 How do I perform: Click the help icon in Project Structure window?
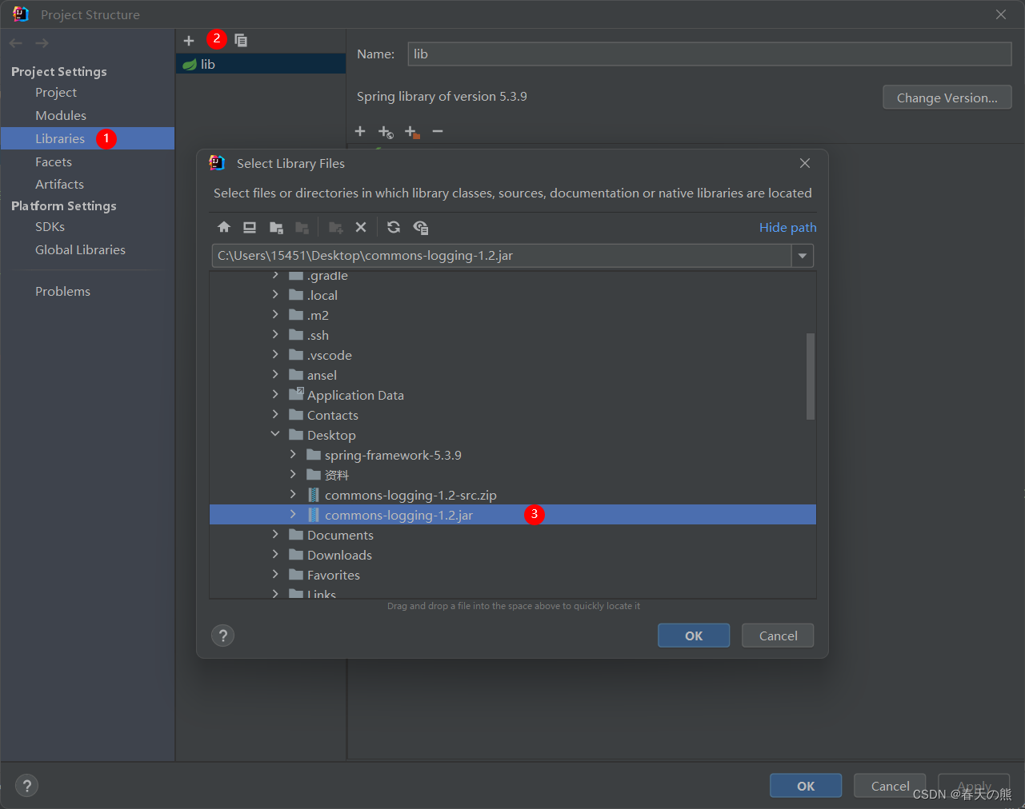click(26, 786)
